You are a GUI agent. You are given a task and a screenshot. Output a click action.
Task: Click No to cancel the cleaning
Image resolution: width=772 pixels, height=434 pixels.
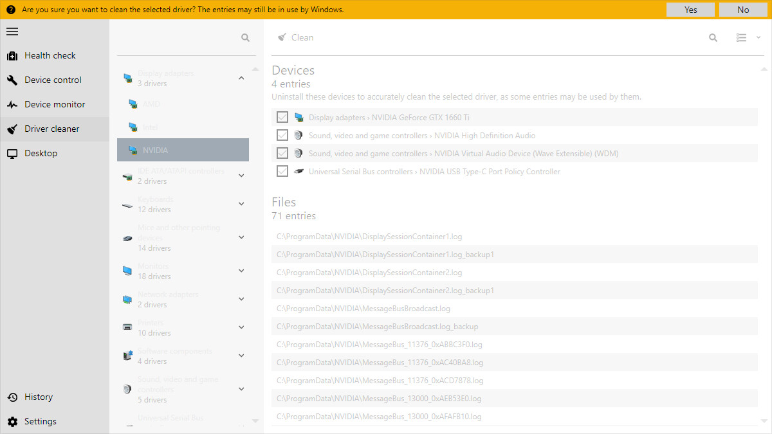tap(743, 10)
